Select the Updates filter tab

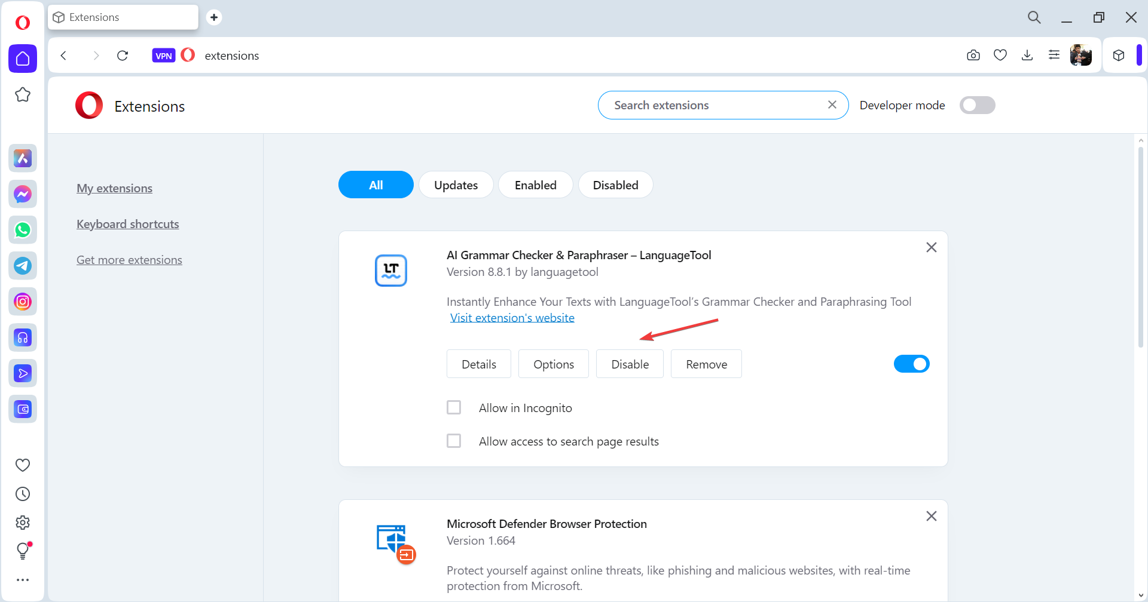pyautogui.click(x=456, y=185)
